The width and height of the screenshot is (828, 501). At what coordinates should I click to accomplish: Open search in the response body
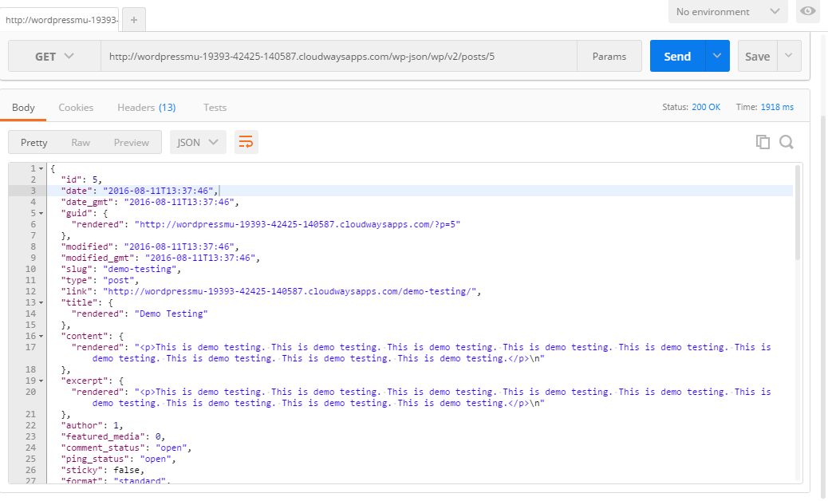(787, 142)
